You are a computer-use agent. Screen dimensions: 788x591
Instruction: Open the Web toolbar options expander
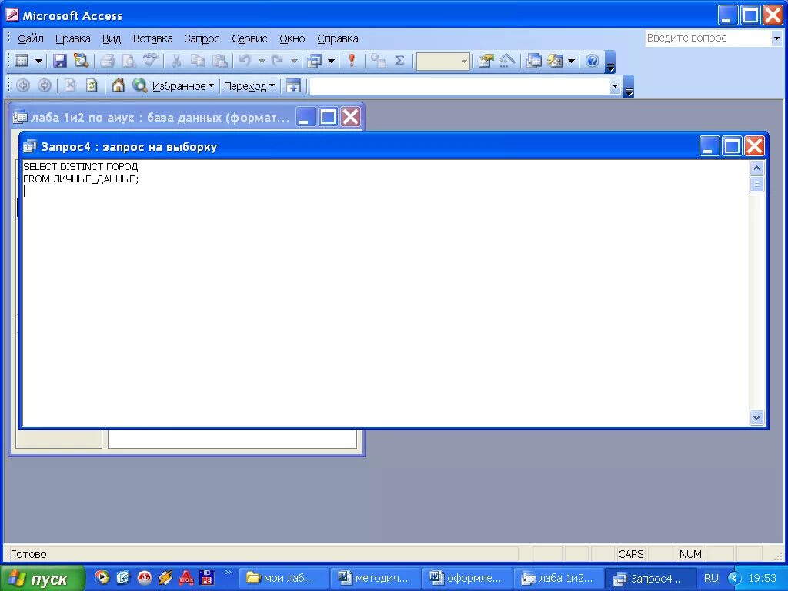coord(629,86)
